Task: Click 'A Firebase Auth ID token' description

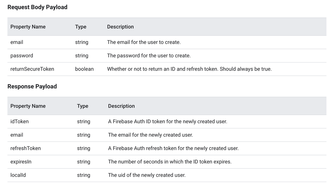Action: [x=167, y=122]
